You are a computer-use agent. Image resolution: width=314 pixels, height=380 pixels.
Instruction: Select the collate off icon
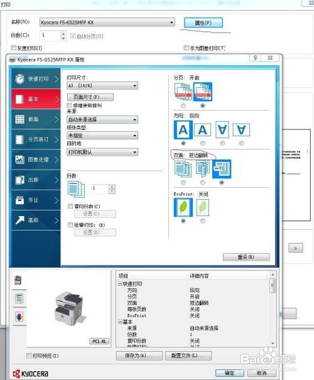pos(183,92)
